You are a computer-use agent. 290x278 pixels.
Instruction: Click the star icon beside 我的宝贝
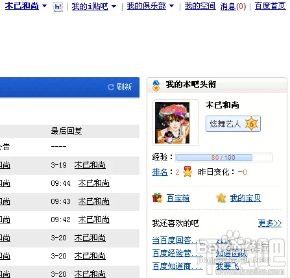click(221, 198)
